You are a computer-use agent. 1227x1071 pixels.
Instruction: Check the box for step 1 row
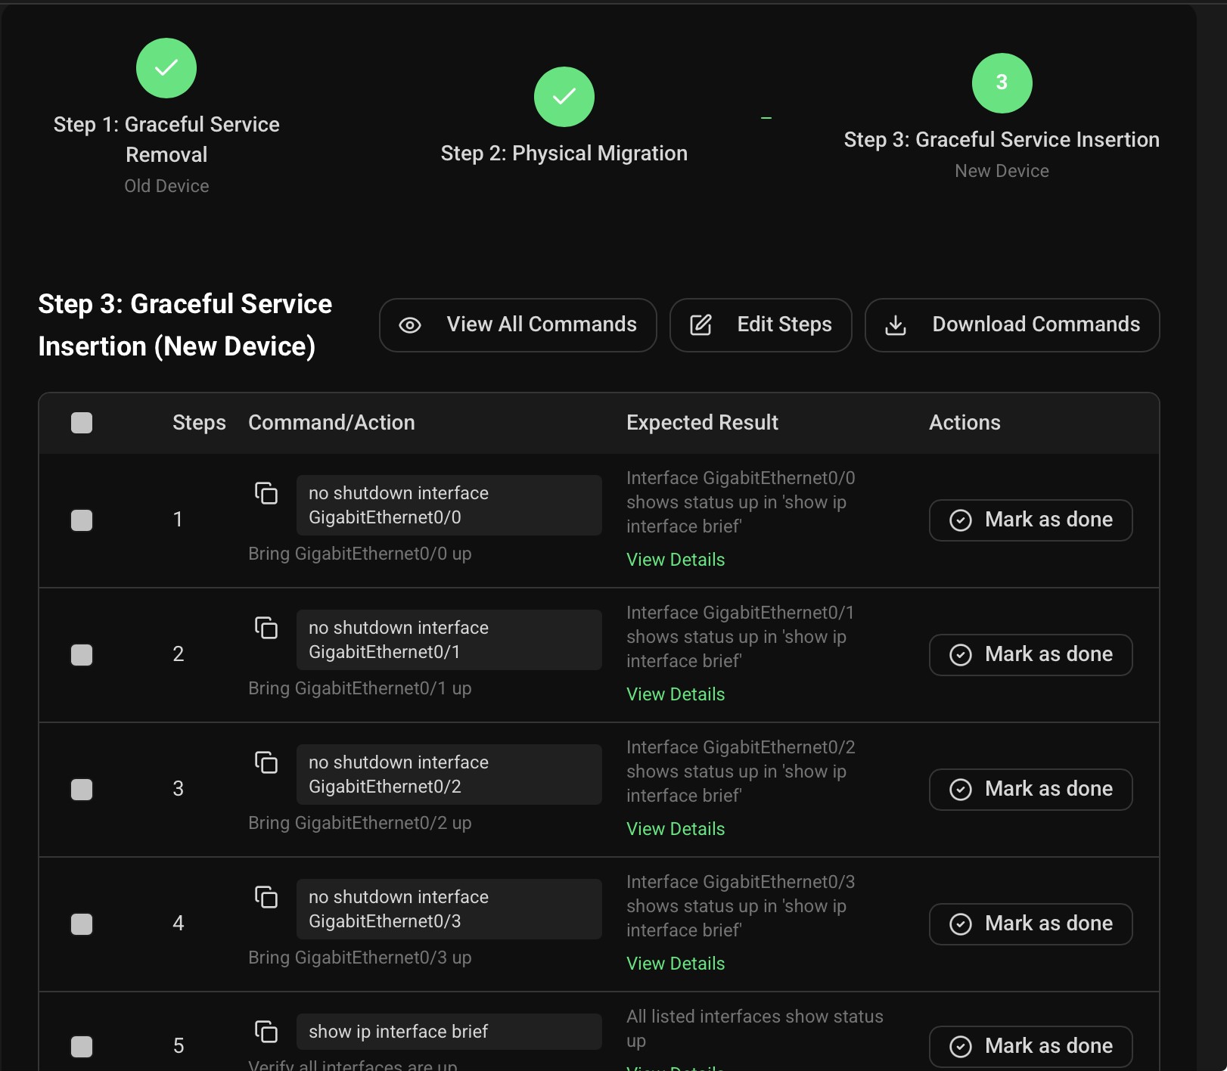(82, 520)
